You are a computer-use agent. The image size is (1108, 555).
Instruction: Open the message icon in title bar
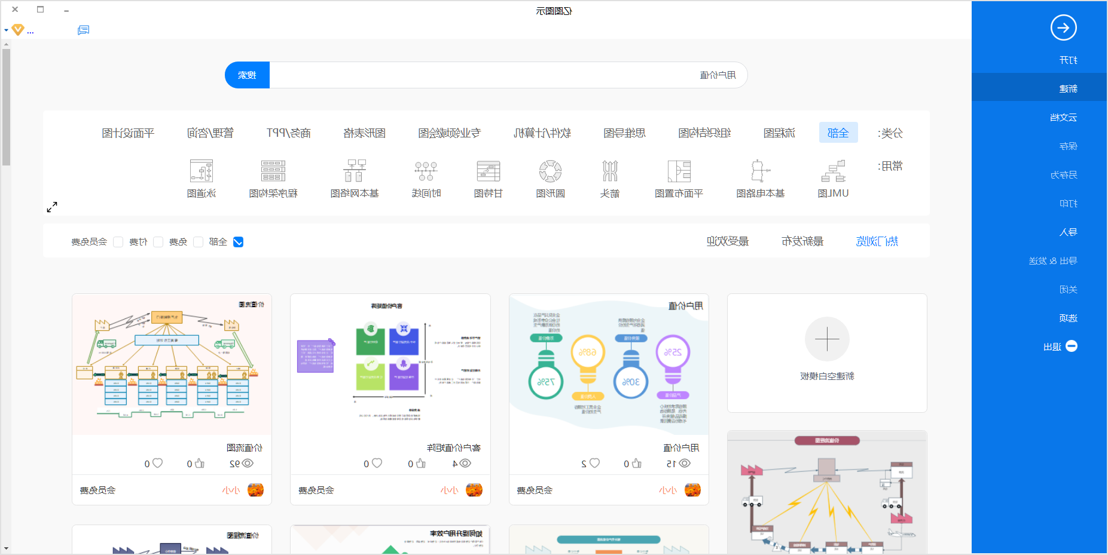(84, 30)
